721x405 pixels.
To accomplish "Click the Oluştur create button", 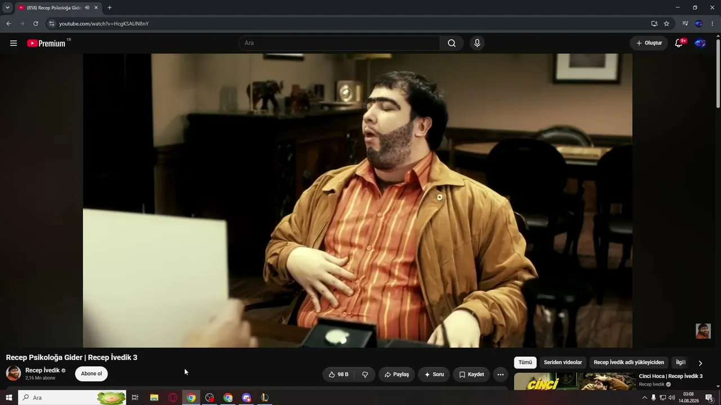I will point(649,43).
